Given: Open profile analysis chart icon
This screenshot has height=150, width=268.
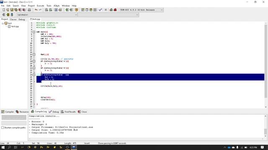Looking at the screenshot, I should (x=111, y=10).
